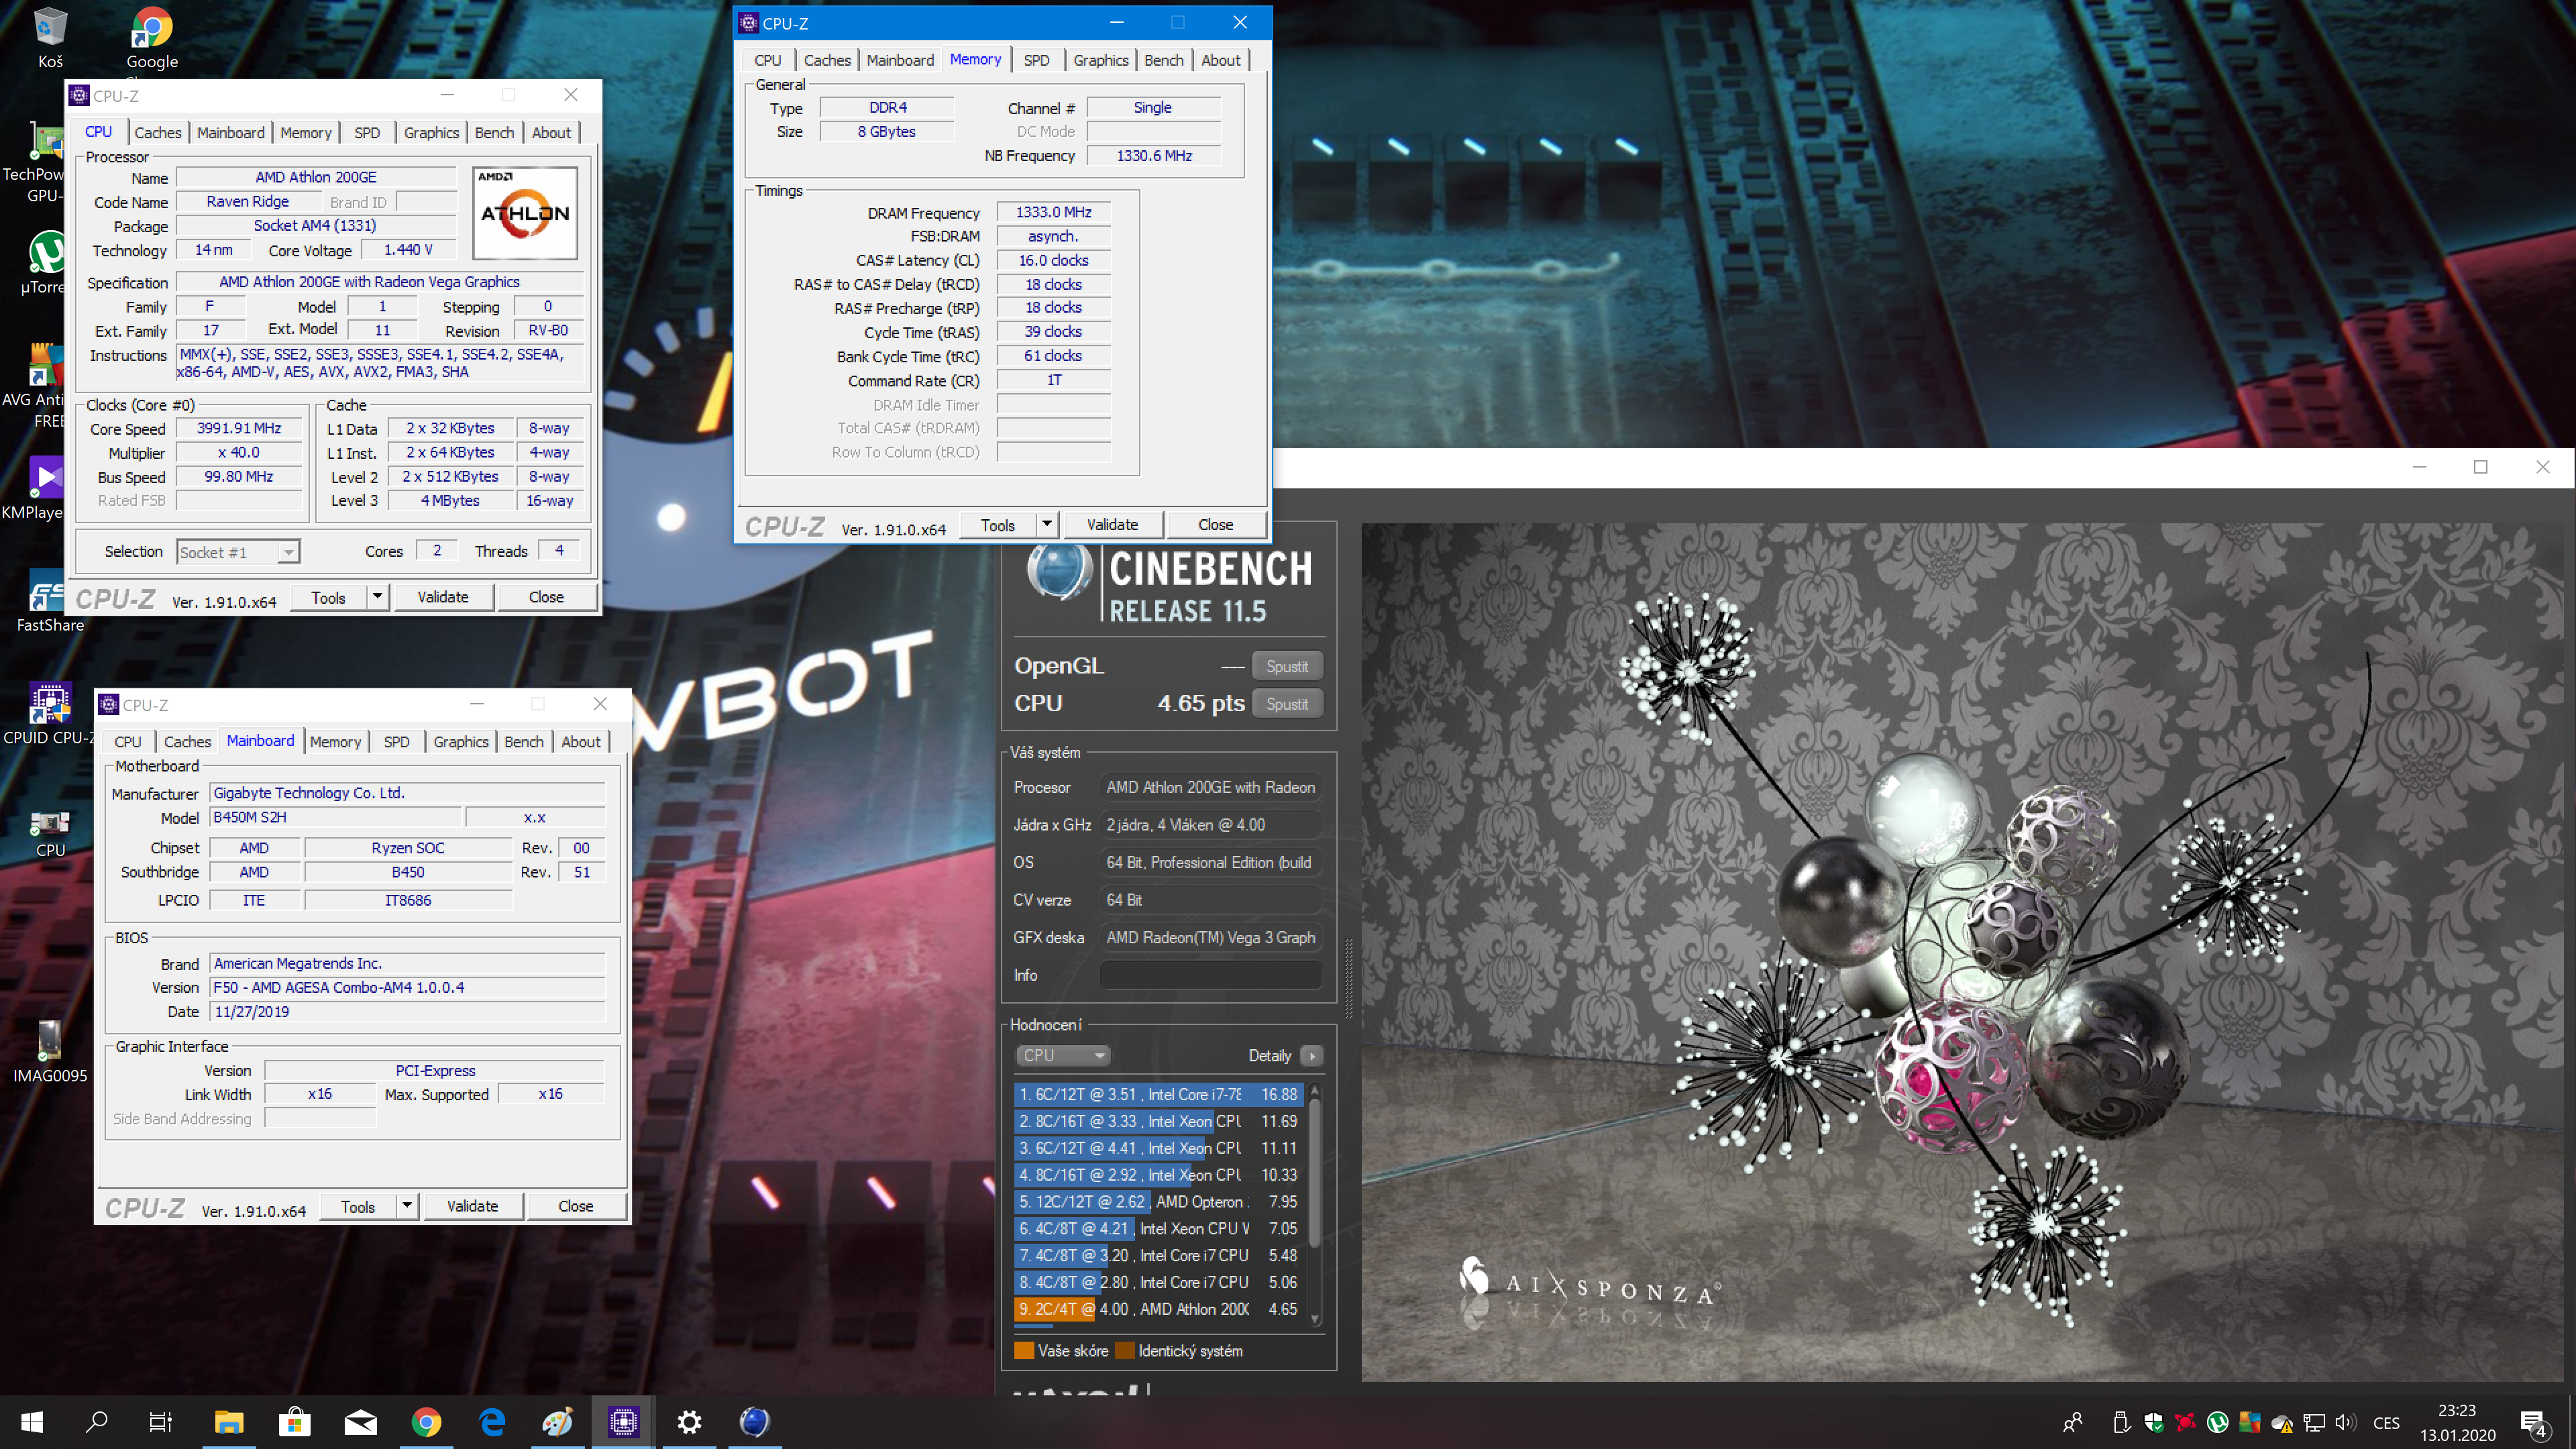Viewport: 2576px width, 1449px height.
Task: Open taskbar search magnifier
Action: 96,1422
